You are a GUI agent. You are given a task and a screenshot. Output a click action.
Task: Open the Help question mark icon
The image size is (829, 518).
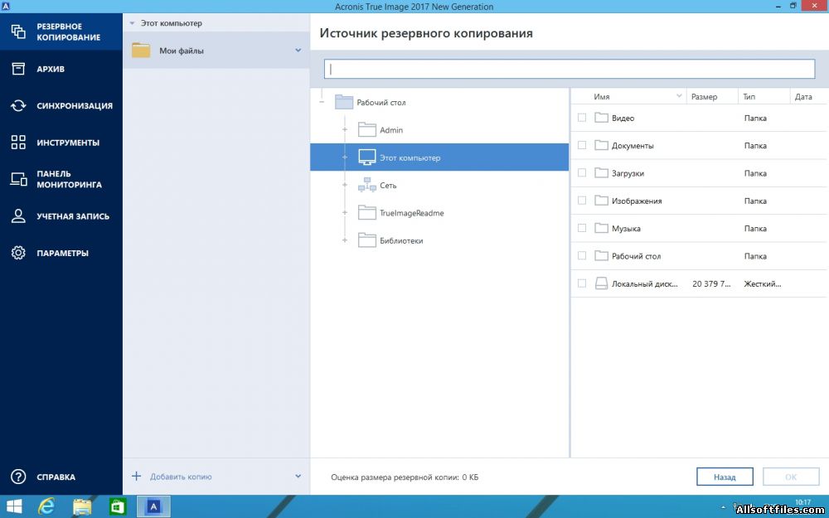pyautogui.click(x=18, y=477)
